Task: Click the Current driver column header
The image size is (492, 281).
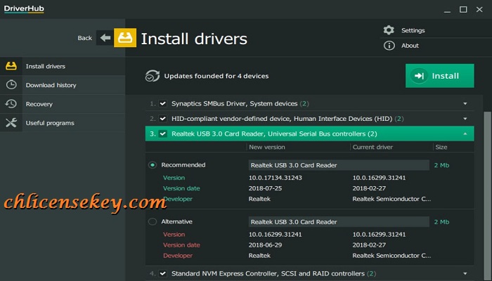Action: point(373,147)
